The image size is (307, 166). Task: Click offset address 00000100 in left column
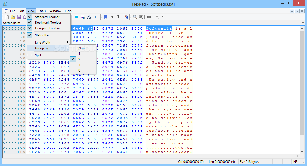pos(14,97)
